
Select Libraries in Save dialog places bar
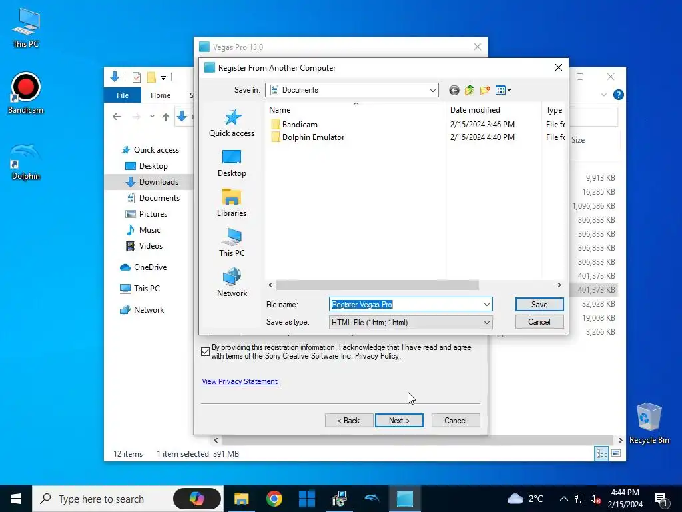[232, 203]
